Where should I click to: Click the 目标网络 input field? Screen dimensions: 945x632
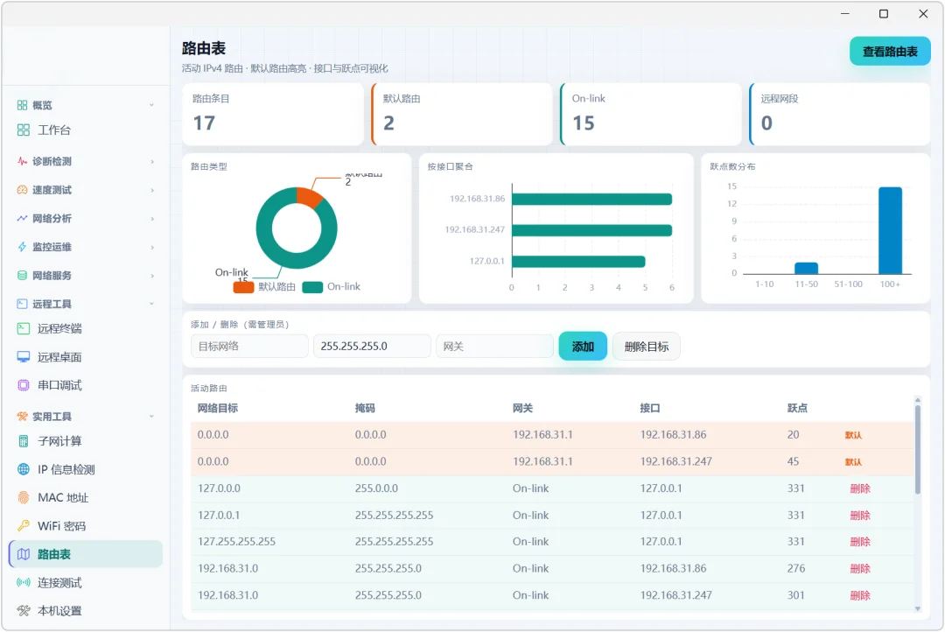tap(249, 347)
